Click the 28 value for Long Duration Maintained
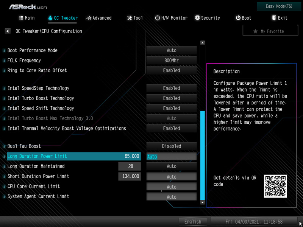 [x=130, y=166]
